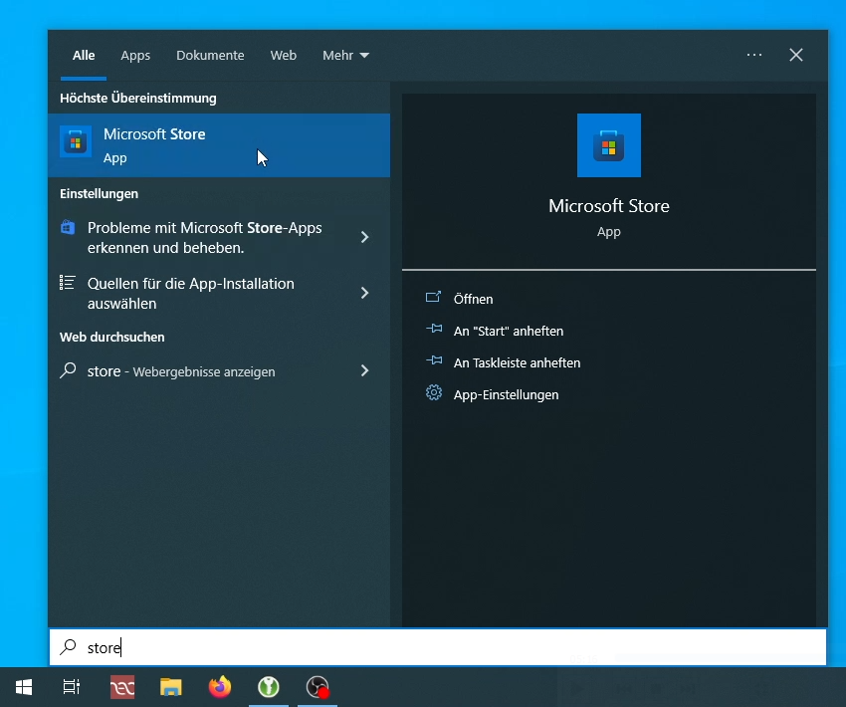
Task: Open the green circular app in taskbar
Action: point(268,687)
